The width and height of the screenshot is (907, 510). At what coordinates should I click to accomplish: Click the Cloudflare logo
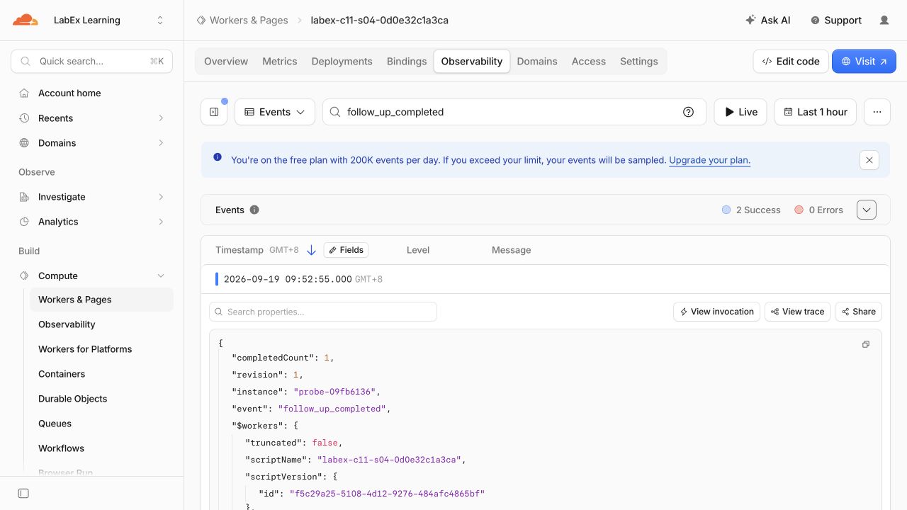tap(26, 20)
